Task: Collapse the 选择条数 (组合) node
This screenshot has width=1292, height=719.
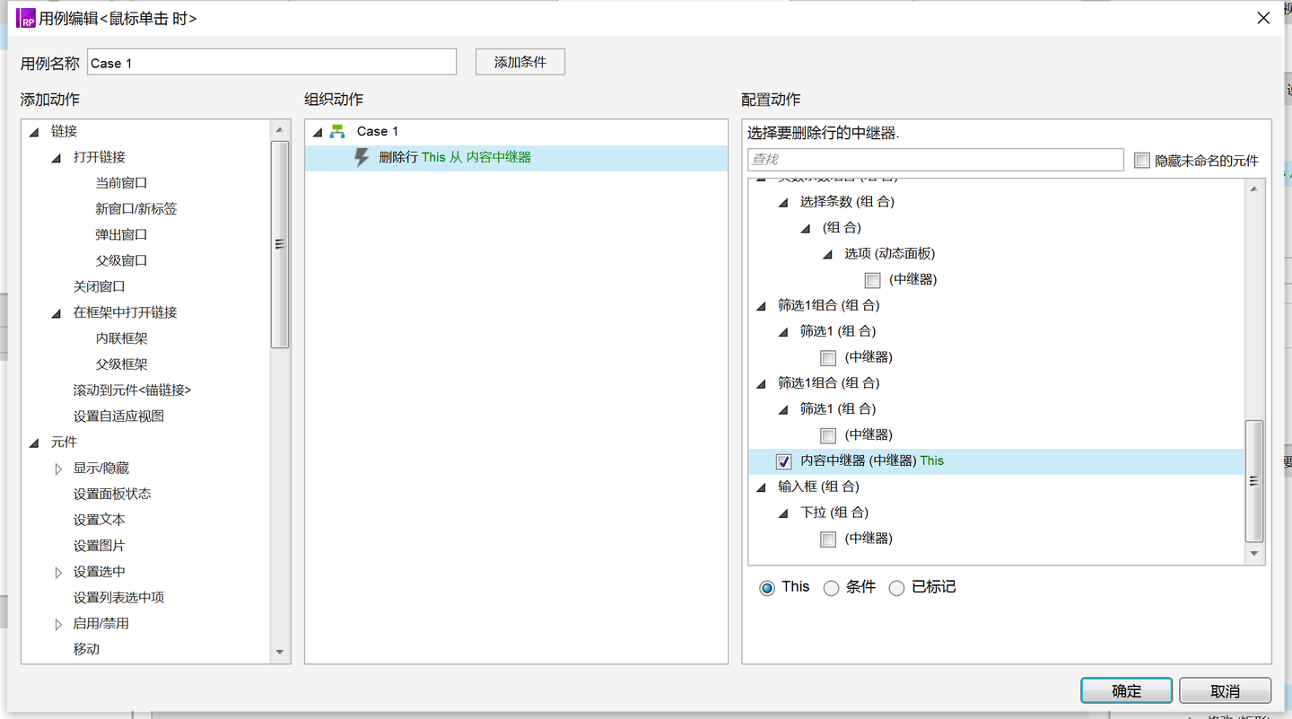Action: [x=784, y=203]
